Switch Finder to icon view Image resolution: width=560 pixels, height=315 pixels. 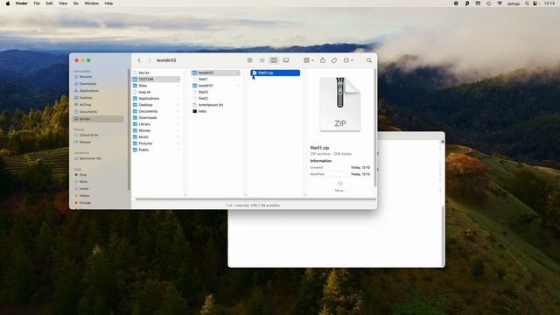[x=249, y=60]
